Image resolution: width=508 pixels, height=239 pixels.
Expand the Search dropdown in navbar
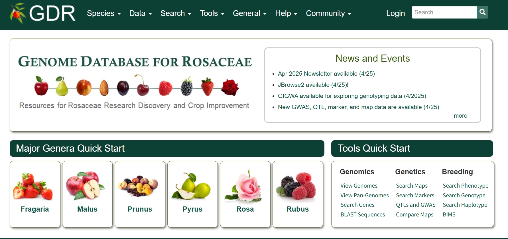point(176,13)
